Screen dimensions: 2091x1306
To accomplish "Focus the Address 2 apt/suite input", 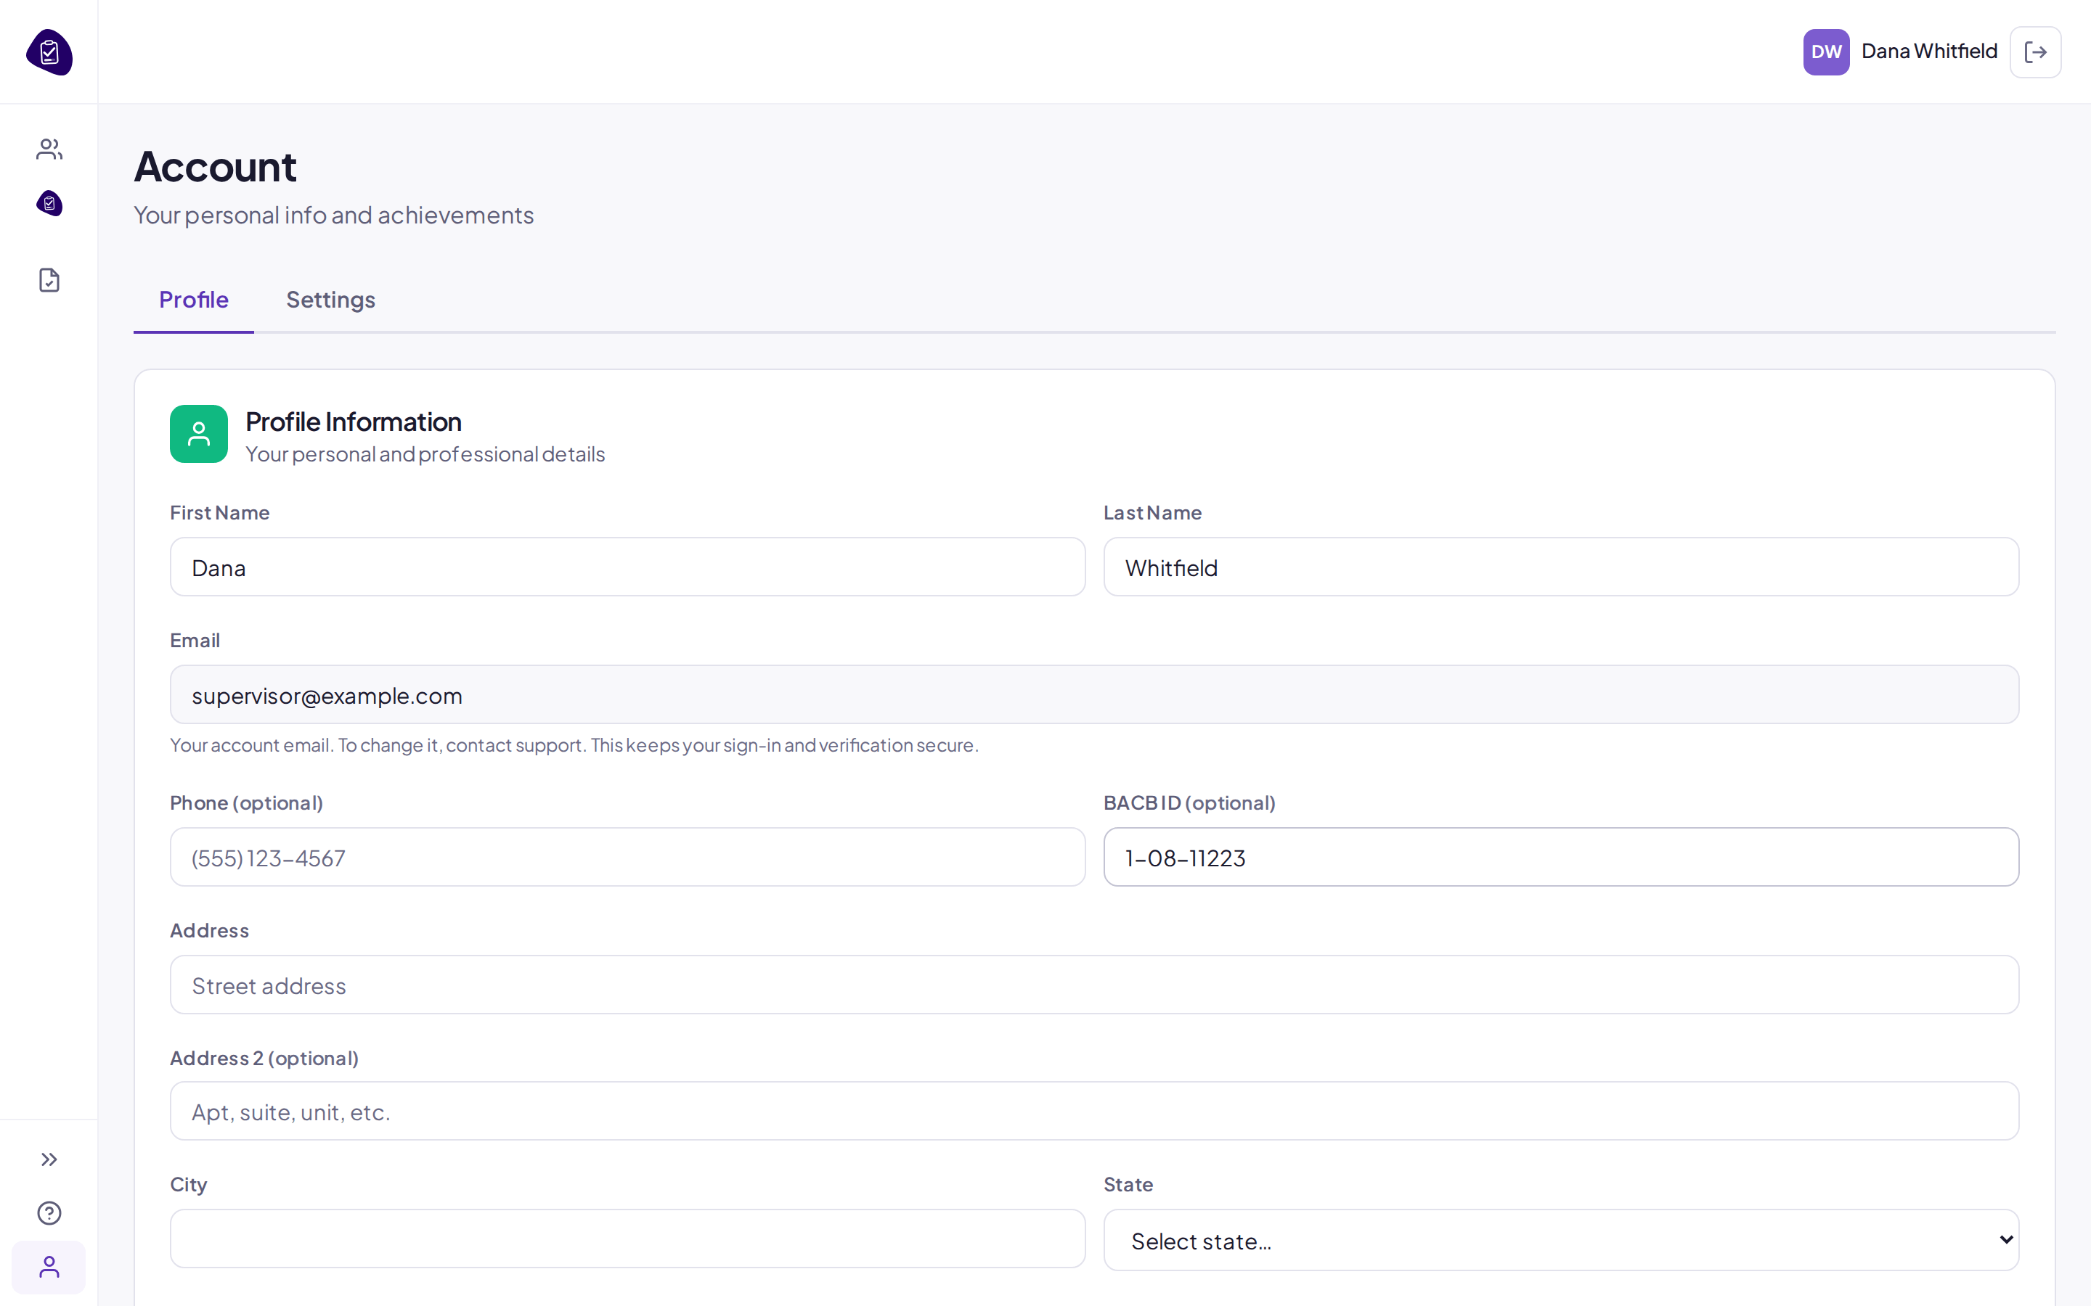I will [1094, 1111].
